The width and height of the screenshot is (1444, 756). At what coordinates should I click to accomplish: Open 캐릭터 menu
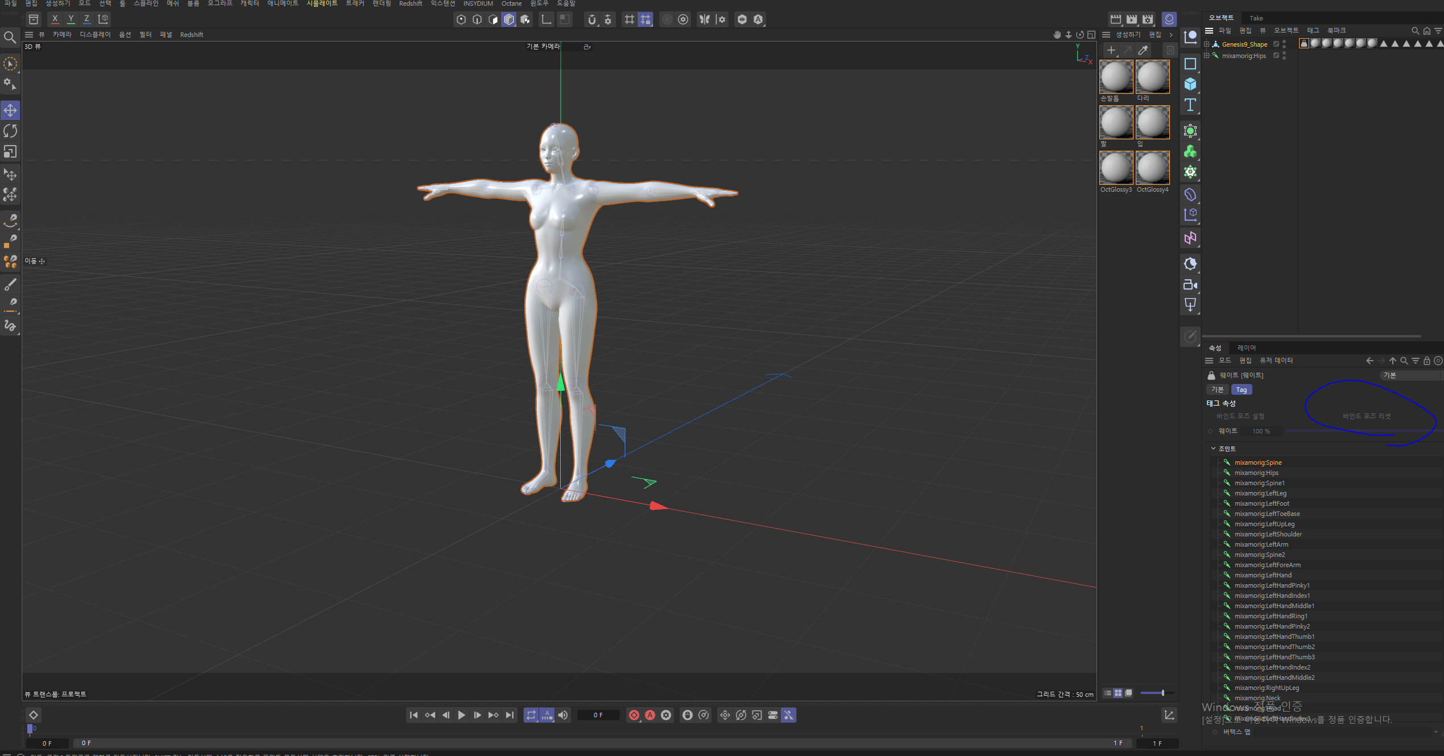tap(250, 3)
